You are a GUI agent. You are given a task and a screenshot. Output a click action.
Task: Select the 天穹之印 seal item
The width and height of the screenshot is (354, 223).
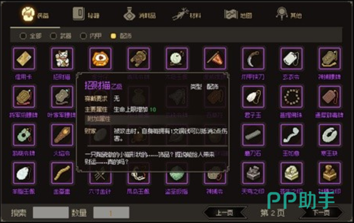pos(253,173)
